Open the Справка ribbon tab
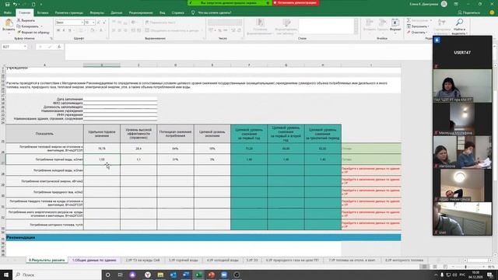The width and height of the screenshot is (498, 280). 178,12
